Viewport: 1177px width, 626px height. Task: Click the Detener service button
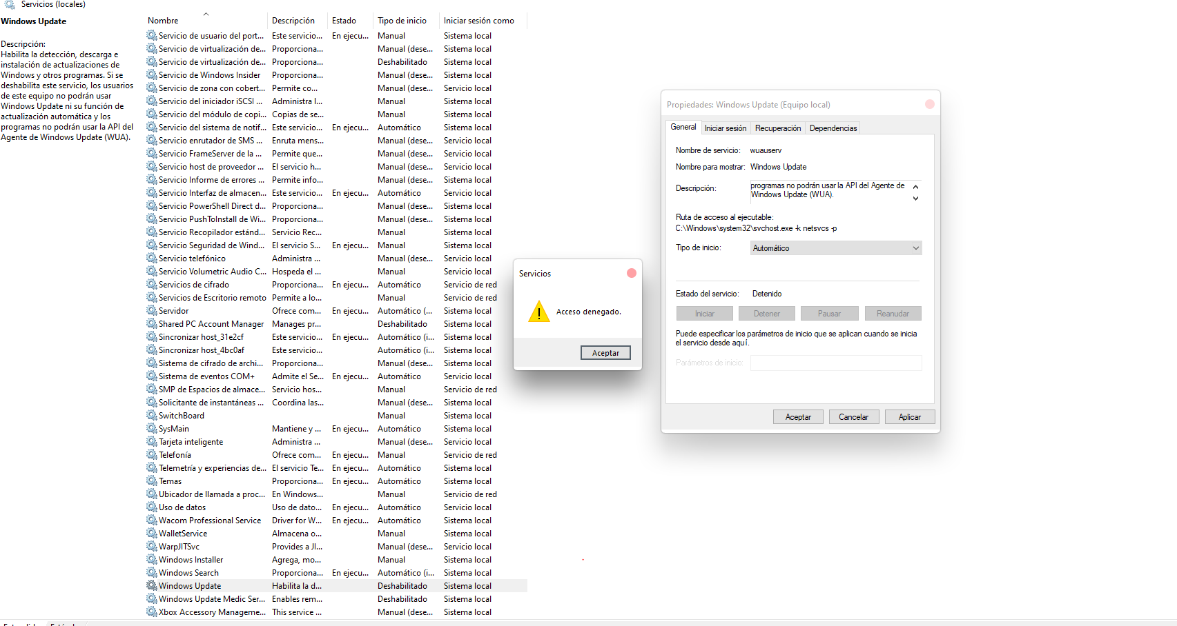(767, 314)
